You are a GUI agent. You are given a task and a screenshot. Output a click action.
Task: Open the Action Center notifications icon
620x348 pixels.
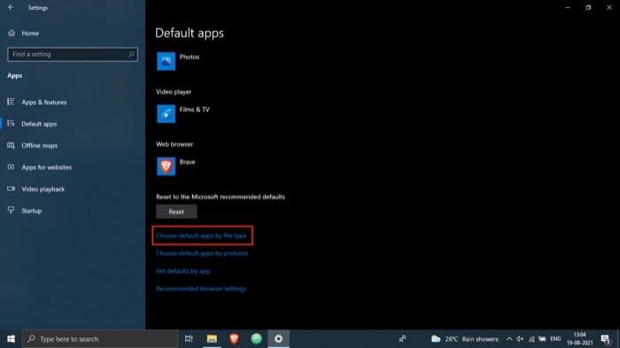point(605,339)
